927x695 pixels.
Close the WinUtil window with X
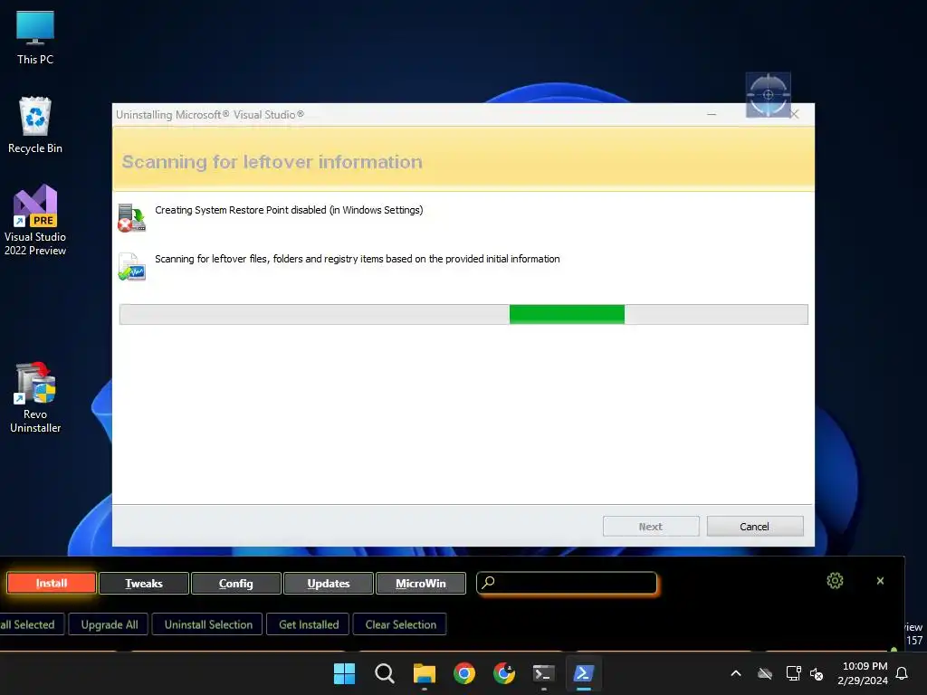click(880, 581)
